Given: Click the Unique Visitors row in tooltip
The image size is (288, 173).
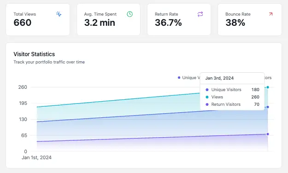Looking at the screenshot, I should tap(232, 90).
